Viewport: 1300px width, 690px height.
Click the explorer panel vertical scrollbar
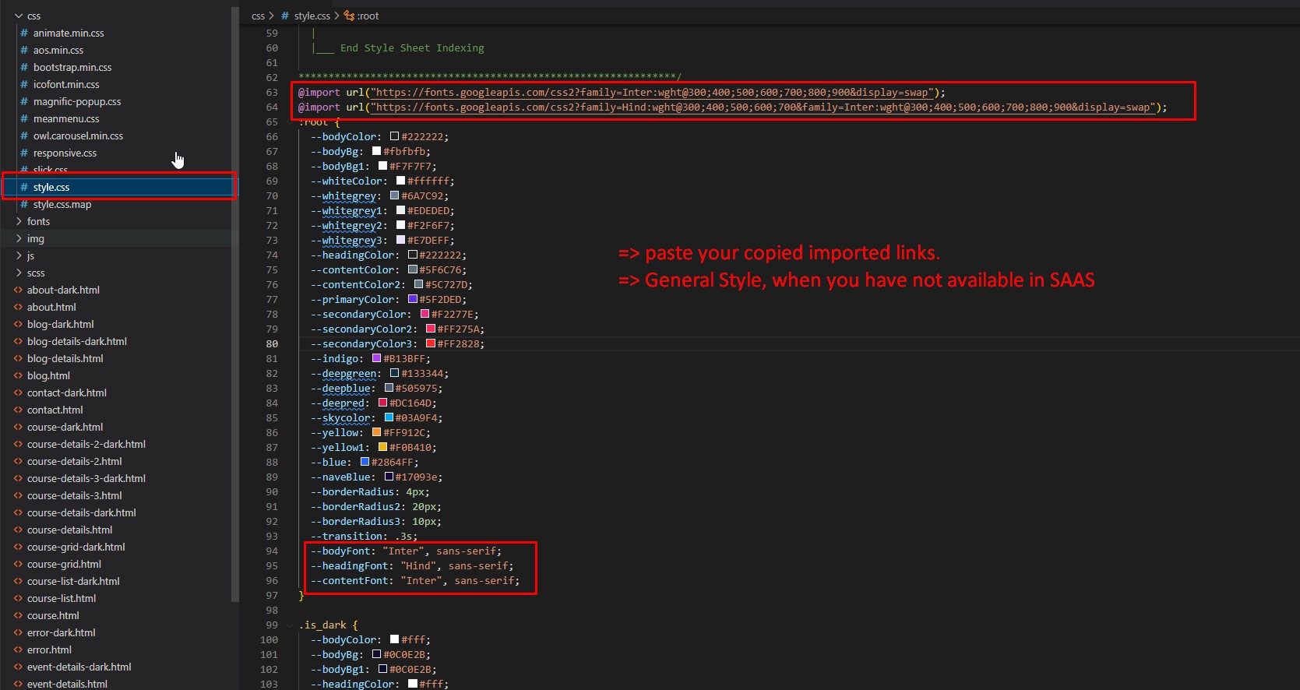coord(234,304)
